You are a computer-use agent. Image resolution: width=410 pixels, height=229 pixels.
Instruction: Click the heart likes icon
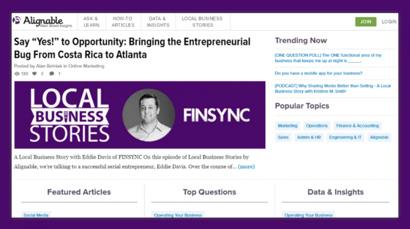[35, 74]
